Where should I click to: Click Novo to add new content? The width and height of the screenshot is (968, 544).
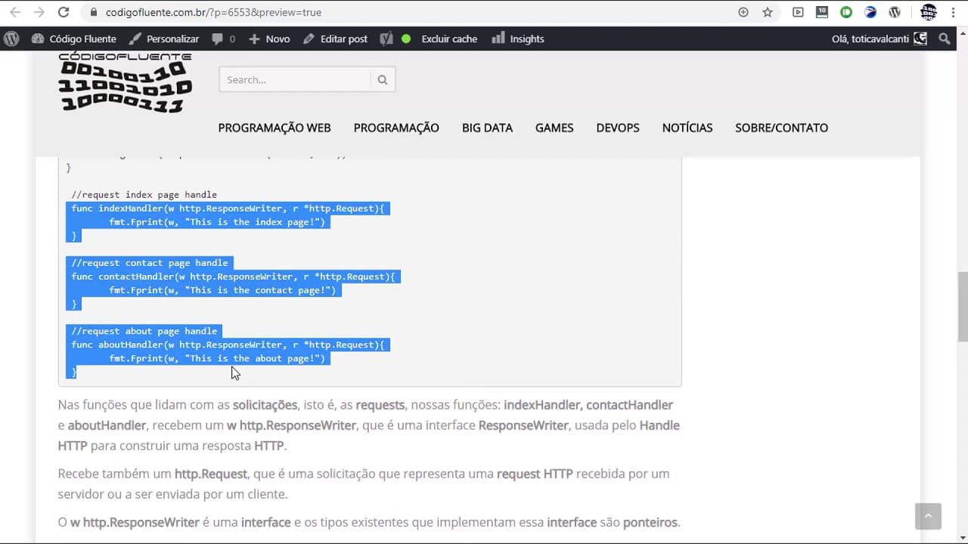click(269, 39)
